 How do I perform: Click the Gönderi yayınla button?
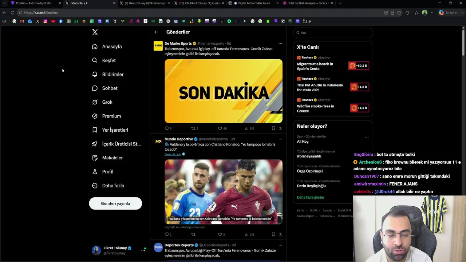click(115, 203)
